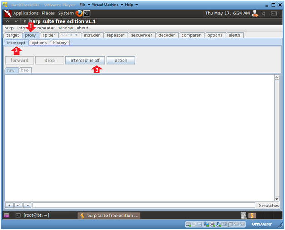Screen dimensions: 285x230
Task: Open the terminal launcher in top panel
Action: click(87, 14)
